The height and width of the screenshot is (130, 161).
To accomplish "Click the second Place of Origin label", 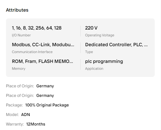I will tap(20, 95).
